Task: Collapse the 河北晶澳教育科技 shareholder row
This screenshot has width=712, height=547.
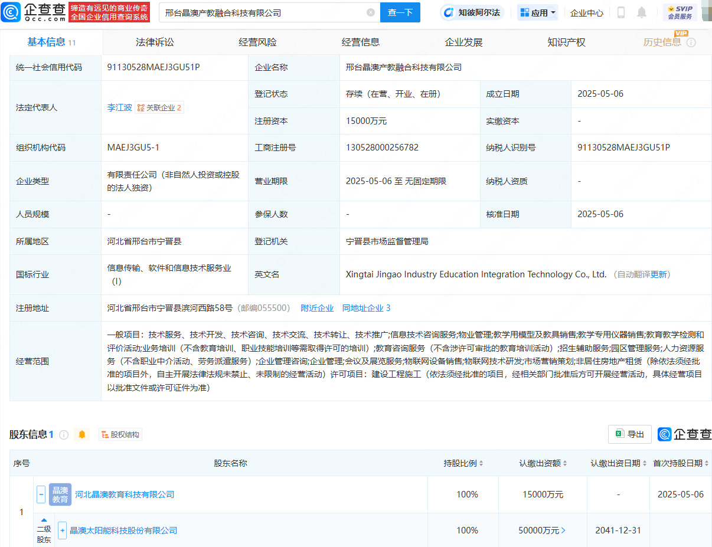Action: (x=41, y=494)
